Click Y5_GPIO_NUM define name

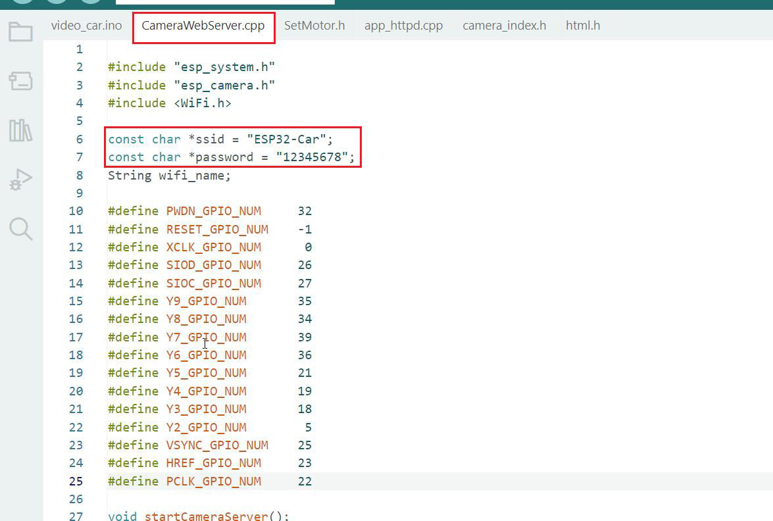[206, 373]
